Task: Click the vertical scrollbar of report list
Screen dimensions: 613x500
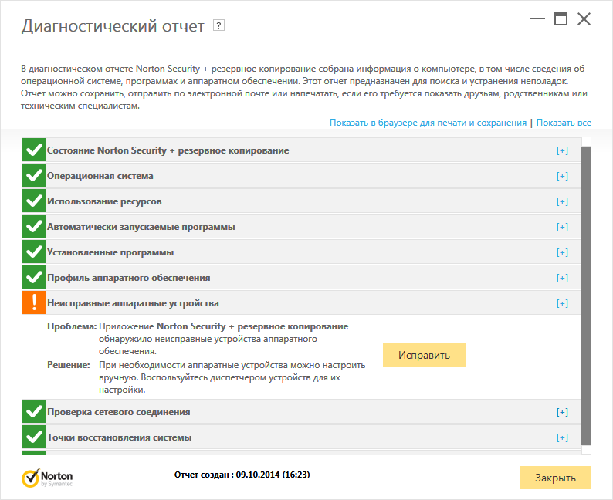Action: click(586, 293)
